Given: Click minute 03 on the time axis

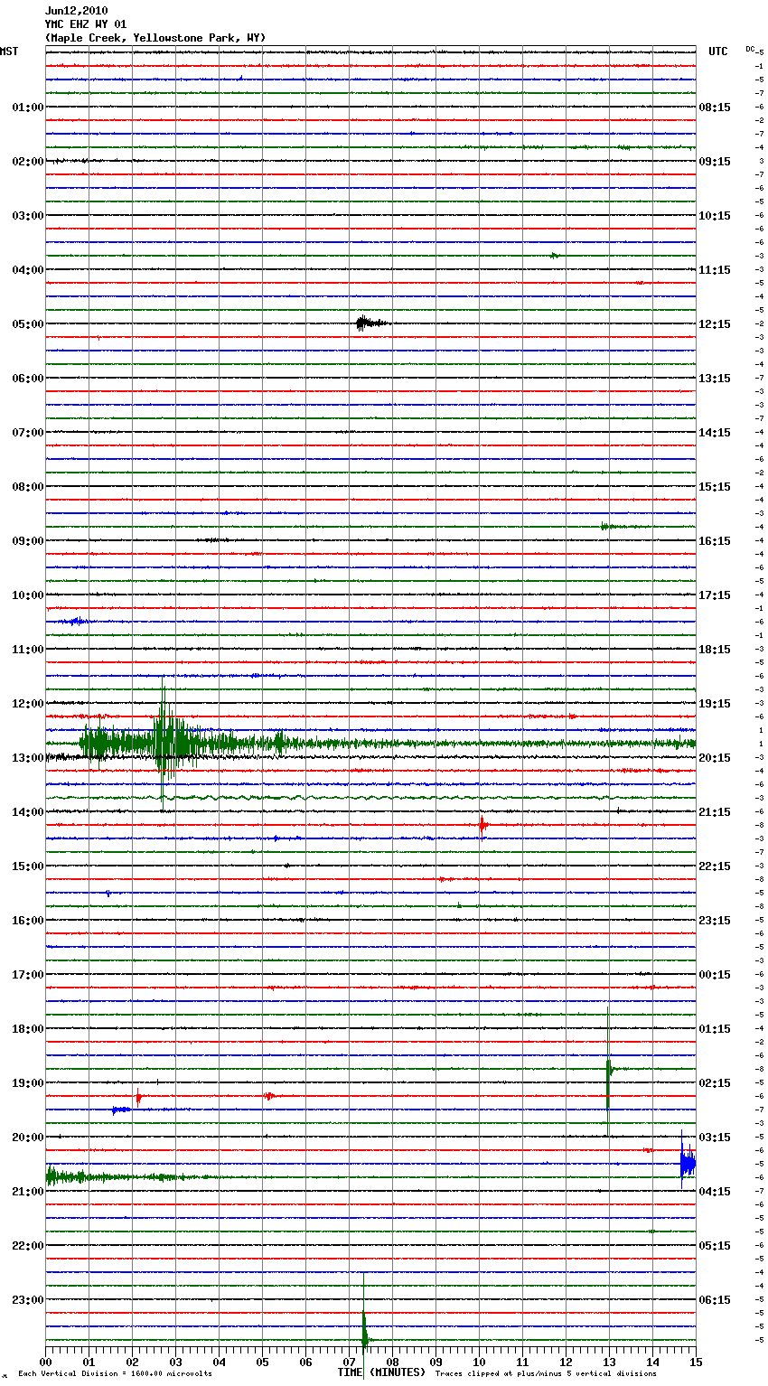Looking at the screenshot, I should [x=175, y=1362].
